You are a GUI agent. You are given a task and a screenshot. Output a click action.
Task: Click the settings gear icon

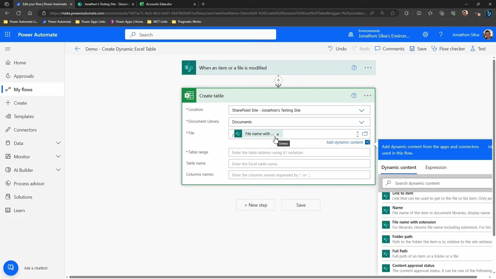tap(425, 35)
